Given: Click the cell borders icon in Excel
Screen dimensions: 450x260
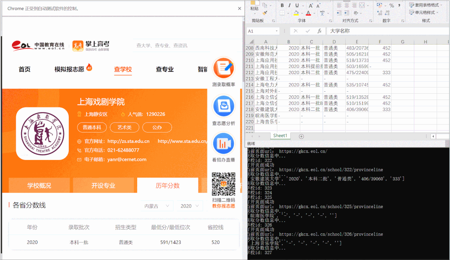Looking at the screenshot, I should 282,13.
